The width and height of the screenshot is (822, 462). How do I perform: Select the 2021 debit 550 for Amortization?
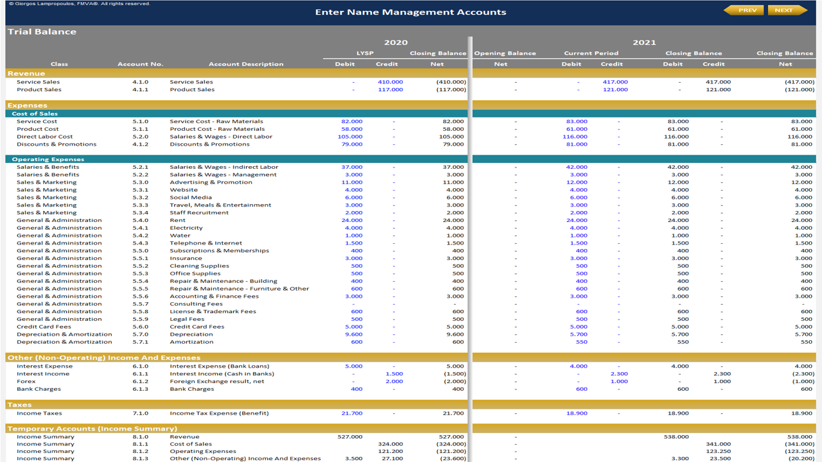(x=581, y=342)
